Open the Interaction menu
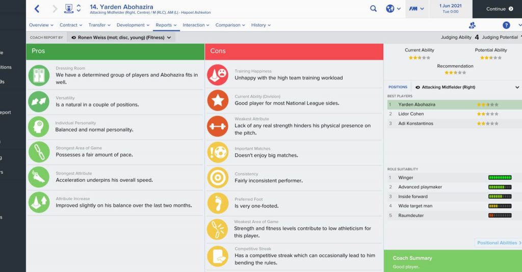Viewport: 522px width, 272px height. [x=196, y=25]
